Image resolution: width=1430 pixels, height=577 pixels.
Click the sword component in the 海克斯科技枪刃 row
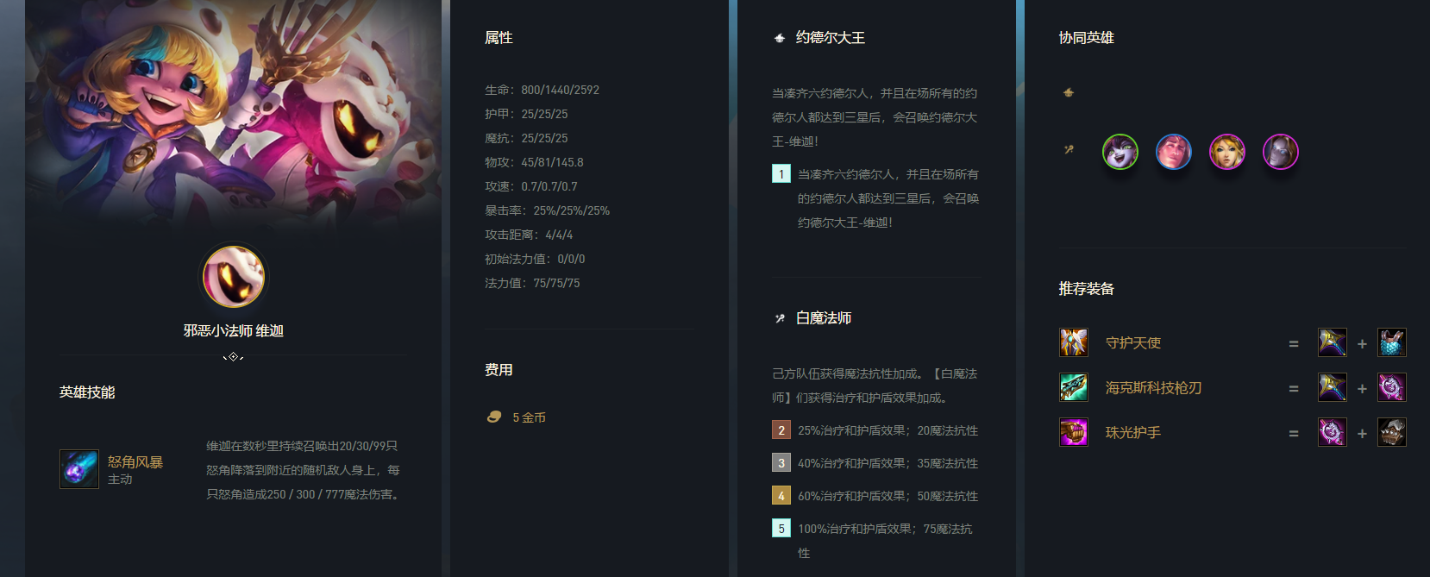pyautogui.click(x=1333, y=387)
